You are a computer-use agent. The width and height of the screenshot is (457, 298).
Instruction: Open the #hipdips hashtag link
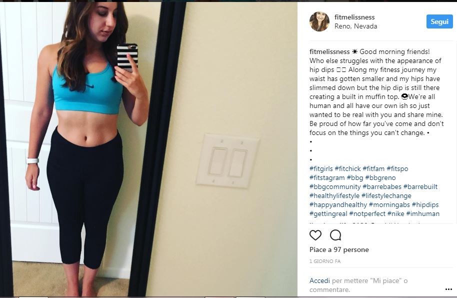point(425,204)
